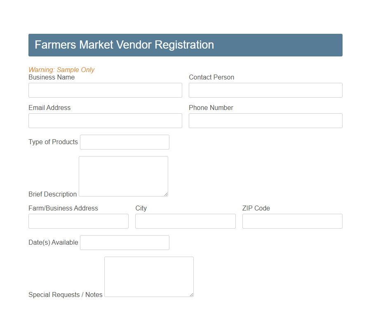371x325 pixels.
Task: Click the Email Address input field
Action: pos(105,121)
